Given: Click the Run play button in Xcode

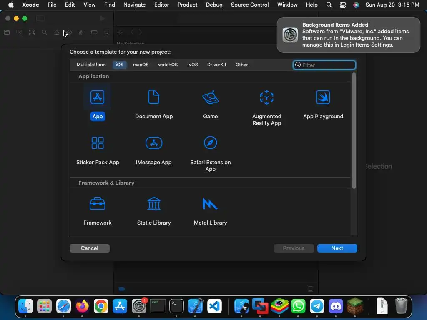Looking at the screenshot, I should [103, 18].
